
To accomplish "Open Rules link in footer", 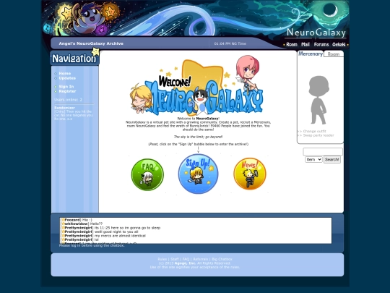I will [162, 259].
